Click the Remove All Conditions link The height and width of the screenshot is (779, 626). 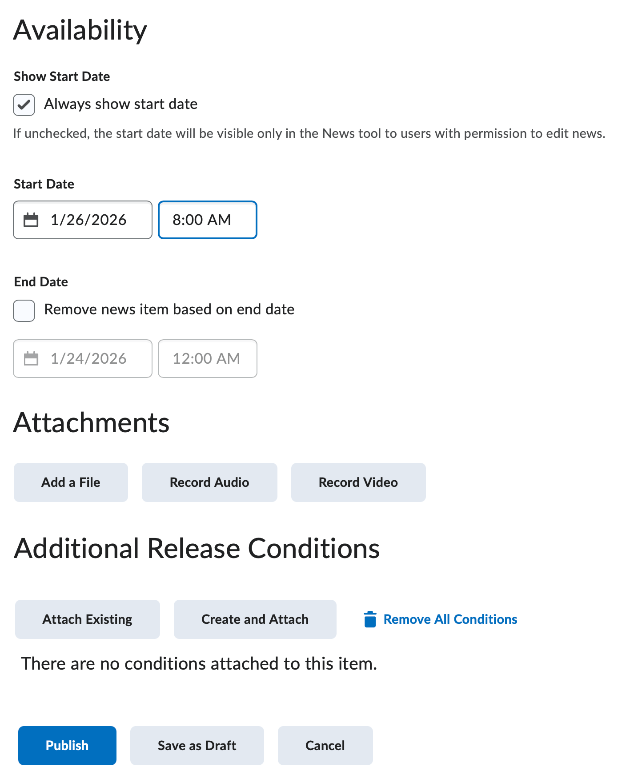pos(450,619)
